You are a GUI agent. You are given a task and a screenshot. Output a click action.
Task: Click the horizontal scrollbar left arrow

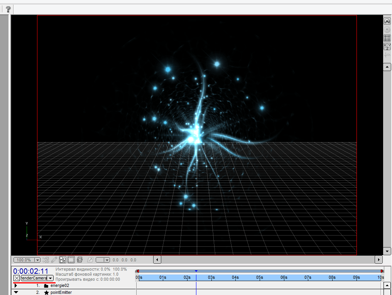tap(157, 260)
